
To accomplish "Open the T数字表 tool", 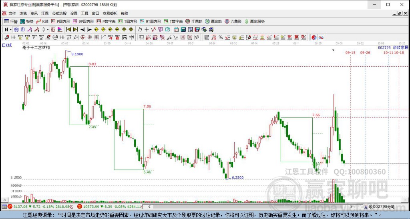I will click(173, 22).
